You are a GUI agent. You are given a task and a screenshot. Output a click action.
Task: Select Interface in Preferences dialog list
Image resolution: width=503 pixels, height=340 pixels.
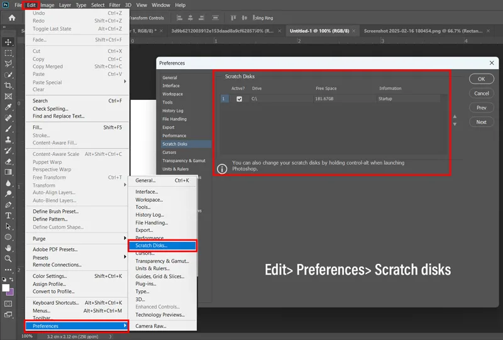coord(170,85)
